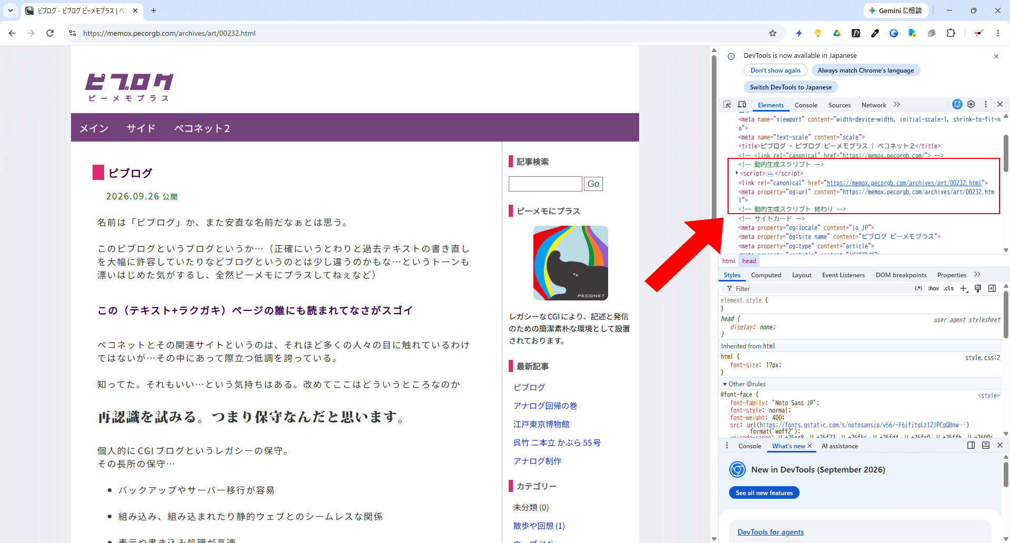
Task: Click the ellipsis badge inside the script tag
Action: point(770,174)
